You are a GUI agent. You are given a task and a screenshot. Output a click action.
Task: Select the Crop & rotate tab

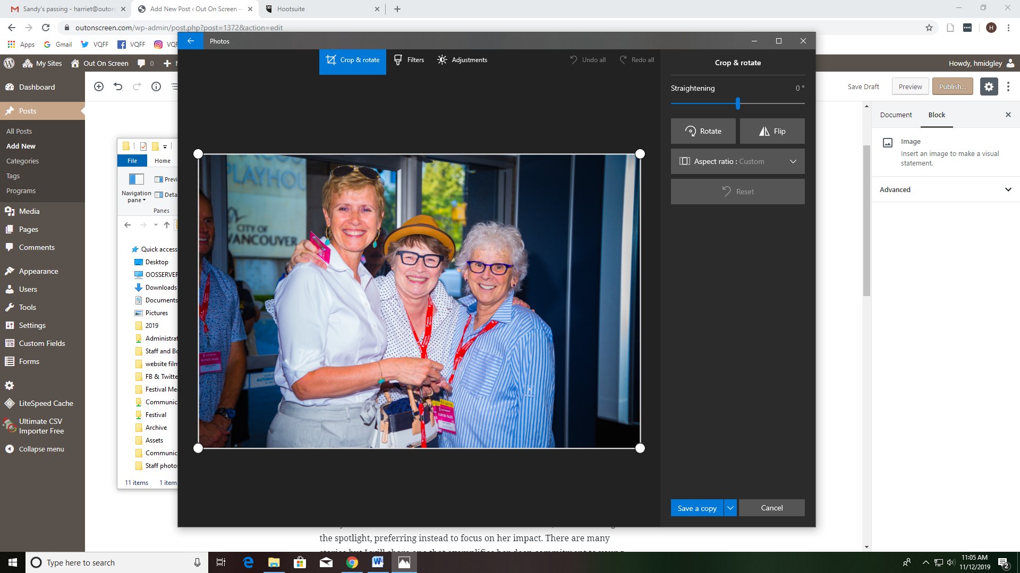tap(353, 60)
